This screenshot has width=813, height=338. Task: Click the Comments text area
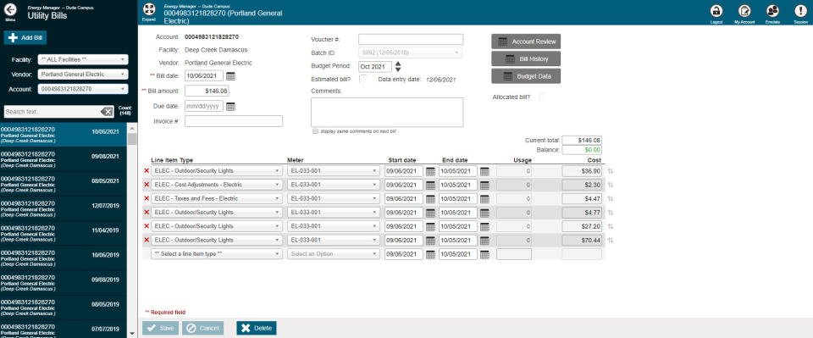(387, 112)
